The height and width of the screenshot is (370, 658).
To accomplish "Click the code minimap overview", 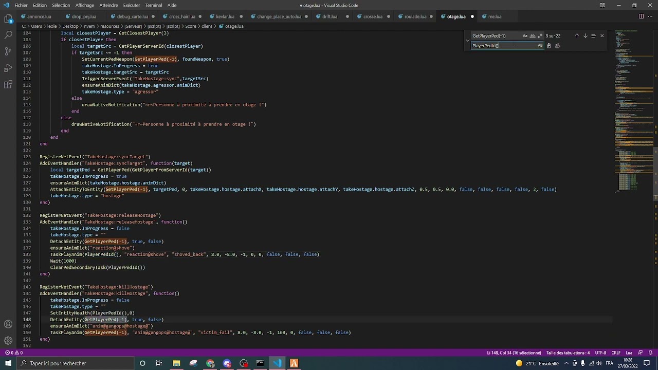I will click(x=634, y=110).
